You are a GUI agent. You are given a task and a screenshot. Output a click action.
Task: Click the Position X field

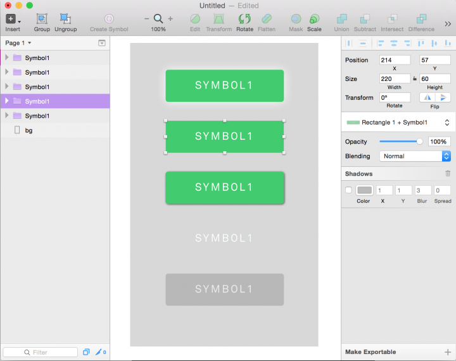395,60
